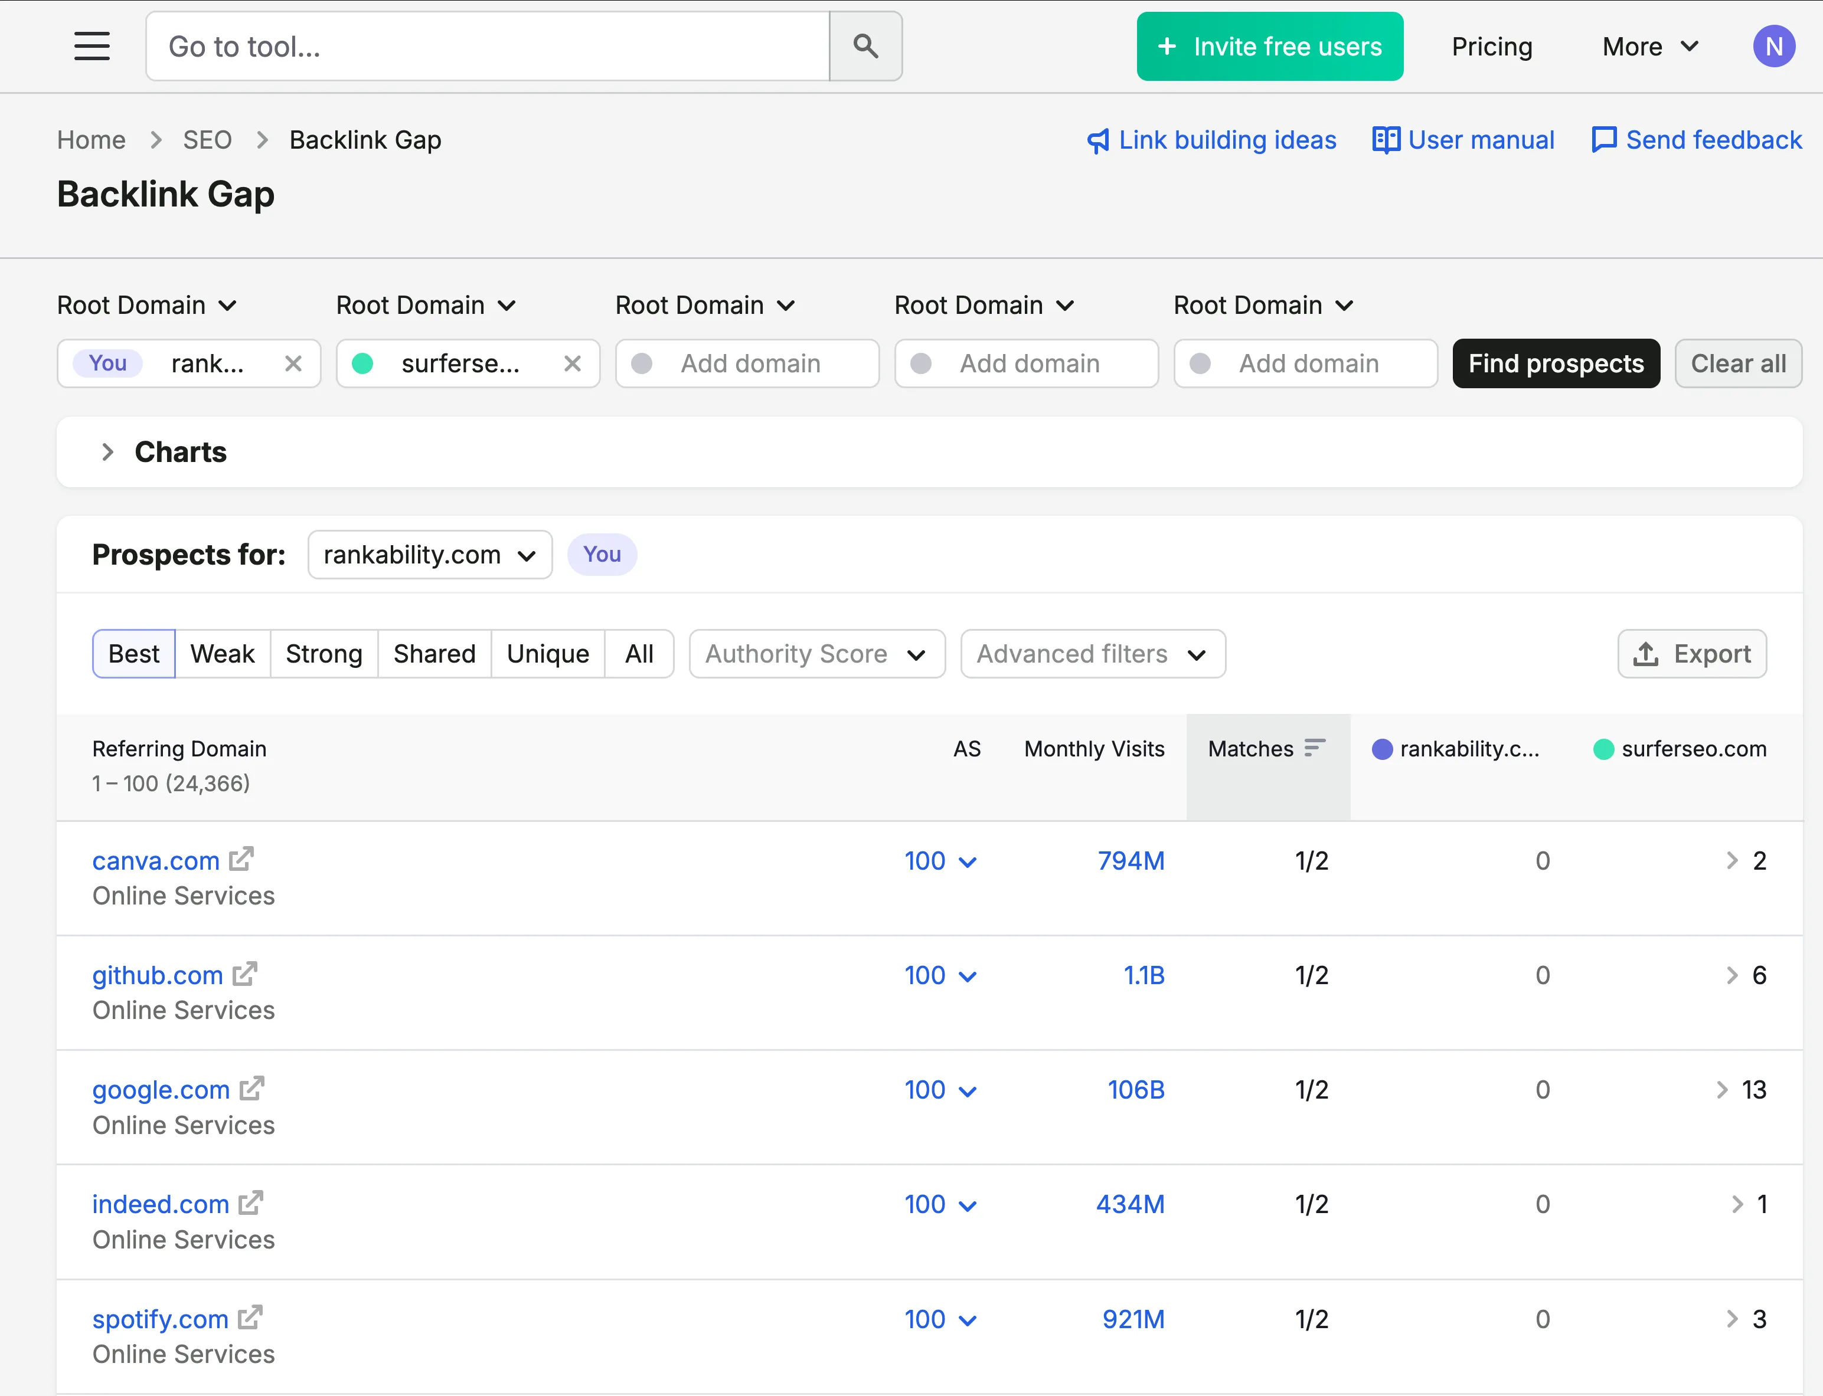Remove the rank... domain with its X
1823x1396 pixels.
(x=293, y=363)
